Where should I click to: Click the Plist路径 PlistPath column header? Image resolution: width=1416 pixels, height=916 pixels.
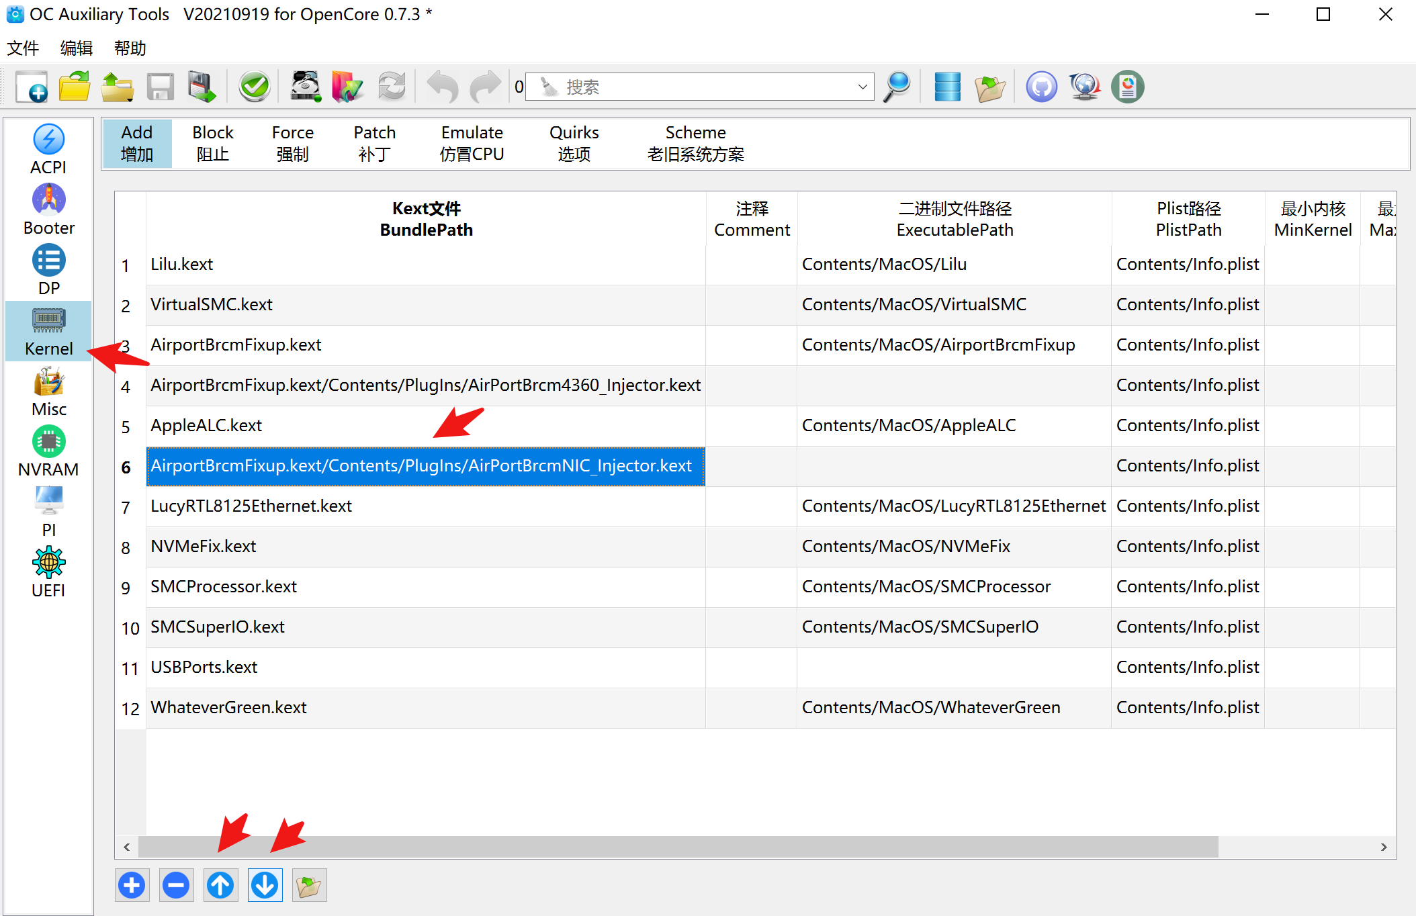pyautogui.click(x=1188, y=219)
